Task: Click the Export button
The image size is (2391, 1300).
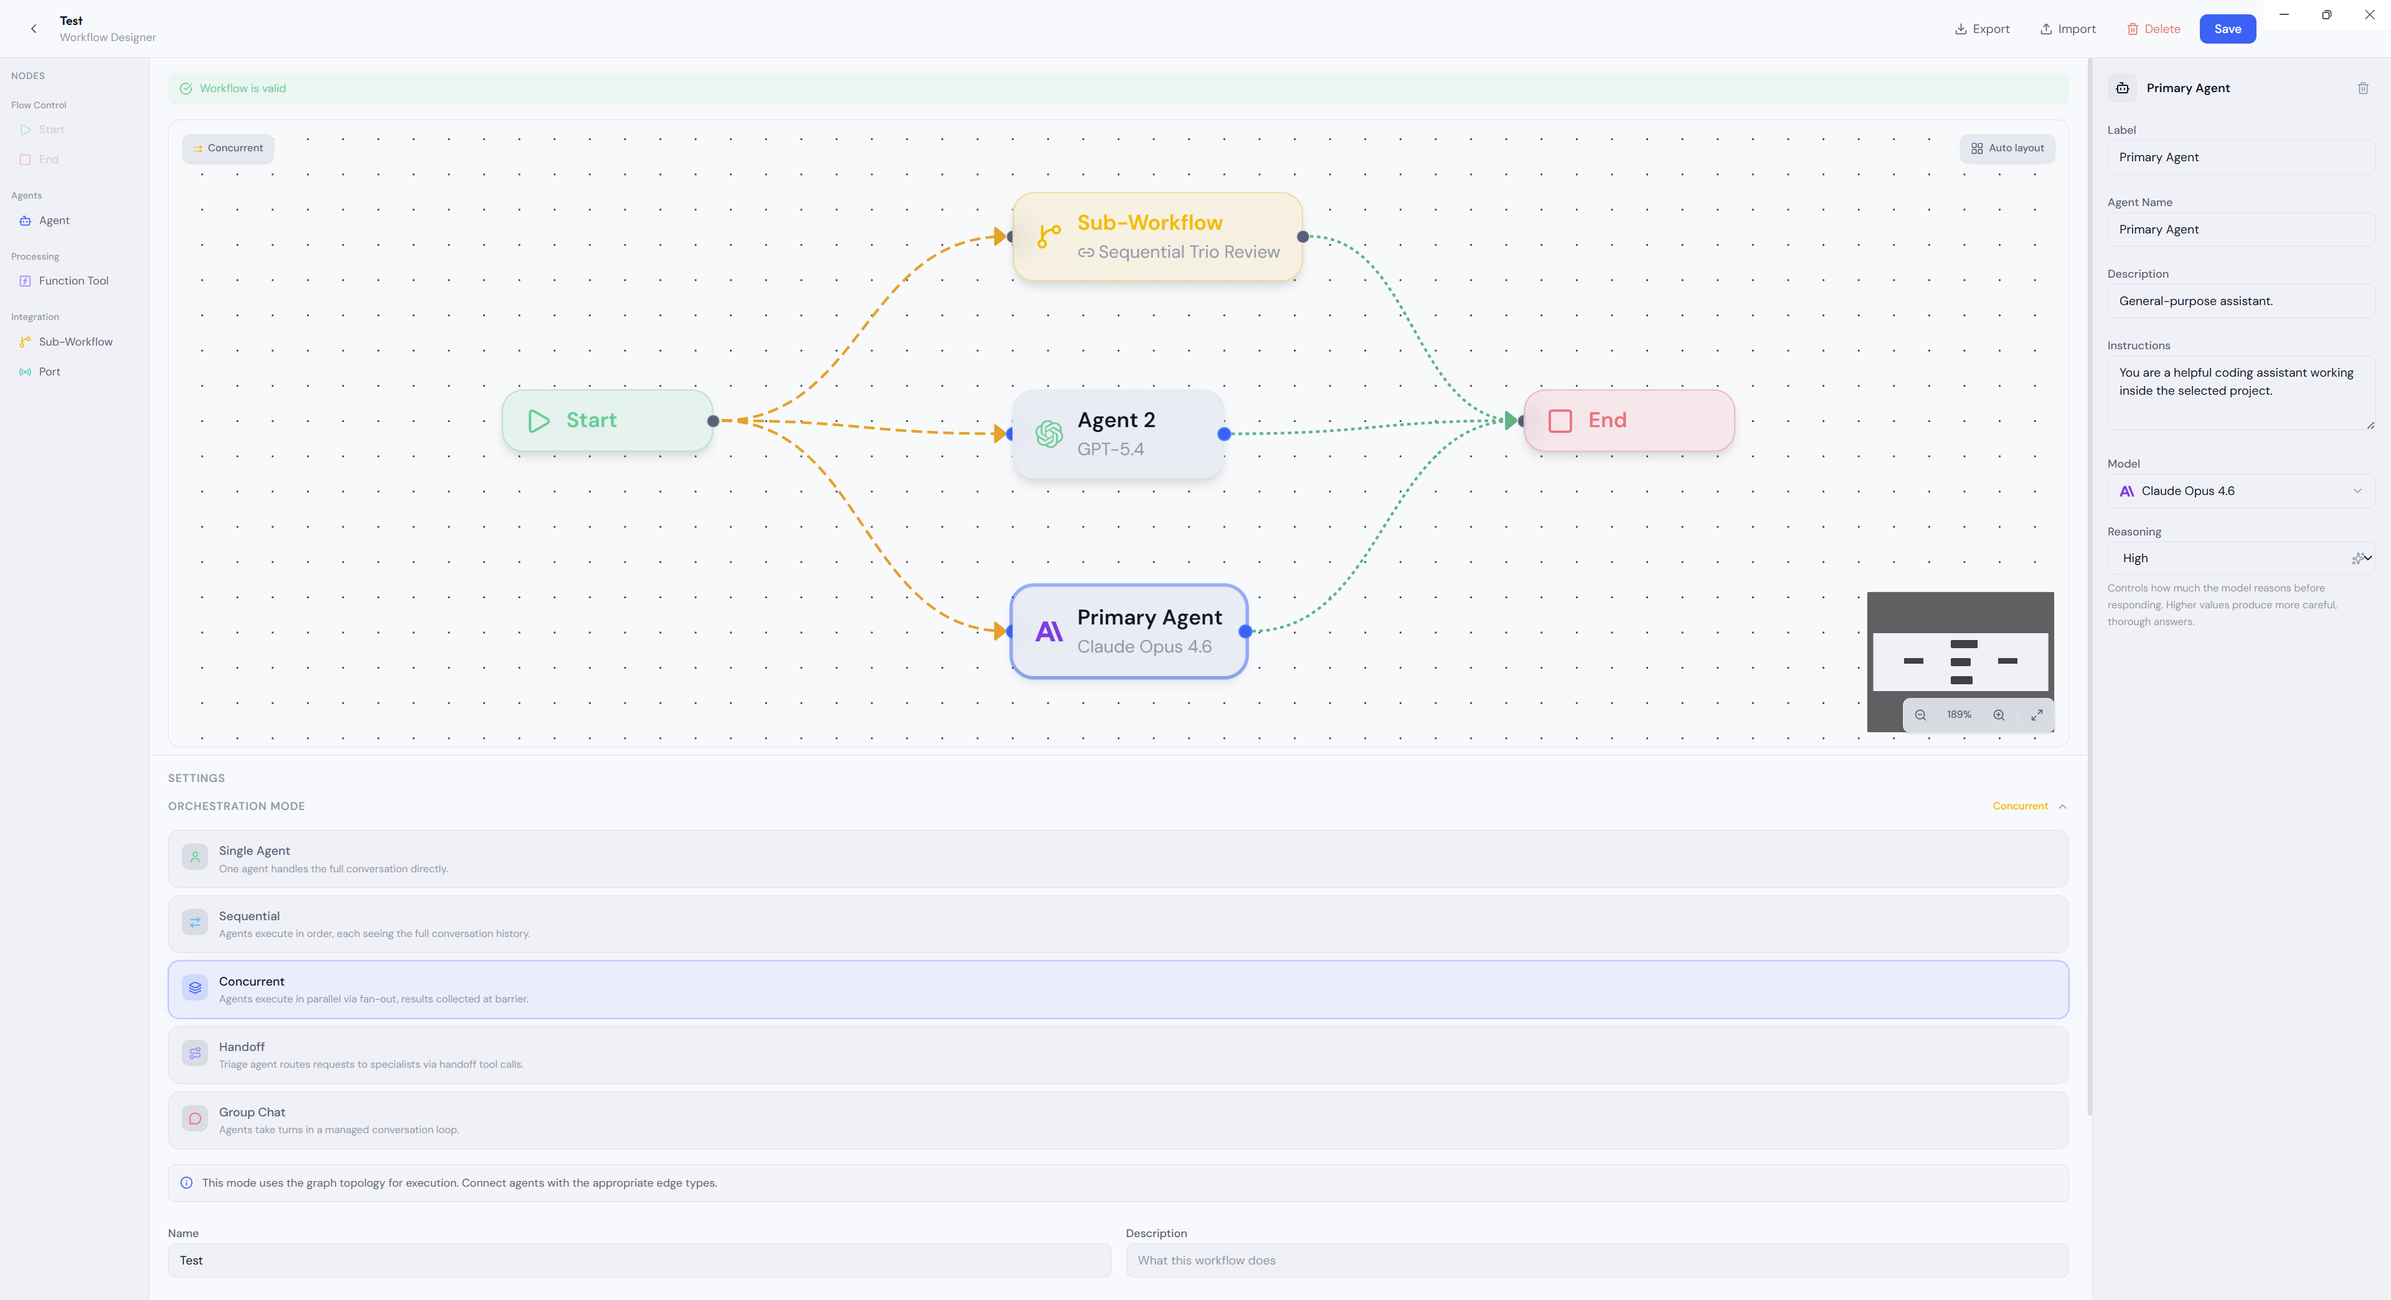Action: coord(1982,29)
